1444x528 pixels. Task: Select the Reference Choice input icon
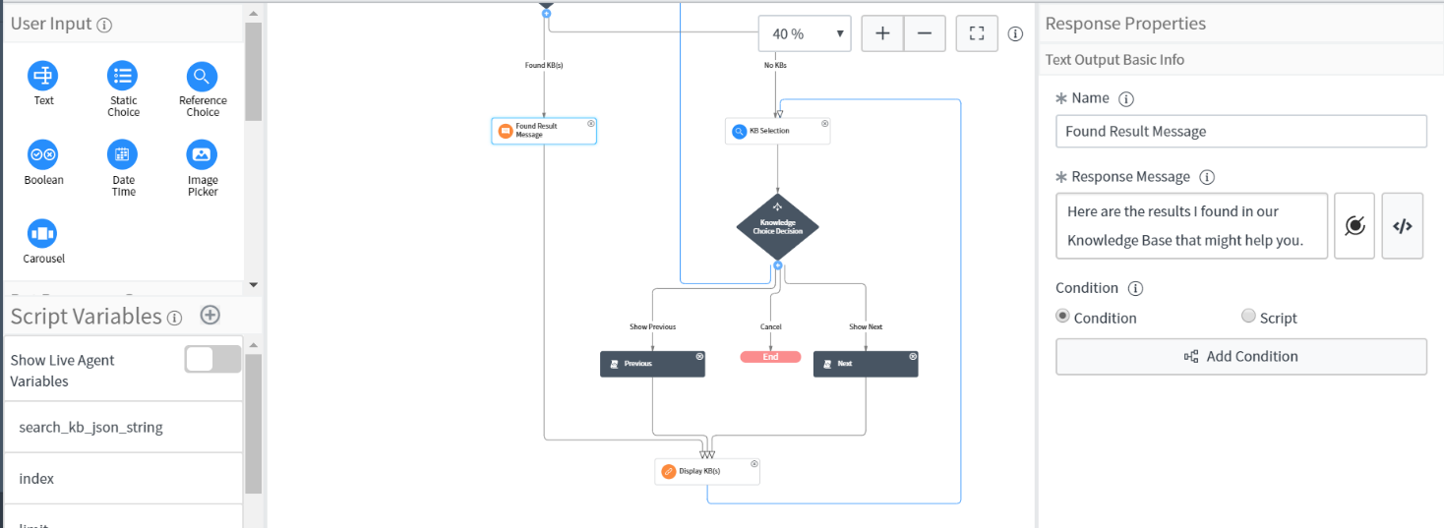203,76
